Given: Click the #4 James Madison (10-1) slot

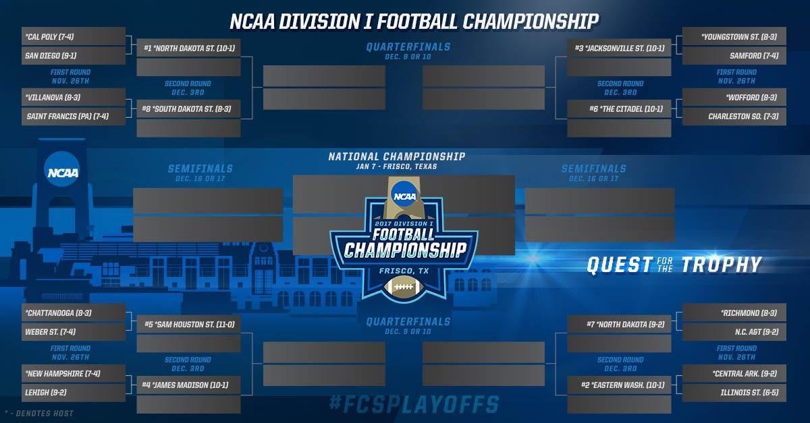Looking at the screenshot, I should (x=188, y=385).
